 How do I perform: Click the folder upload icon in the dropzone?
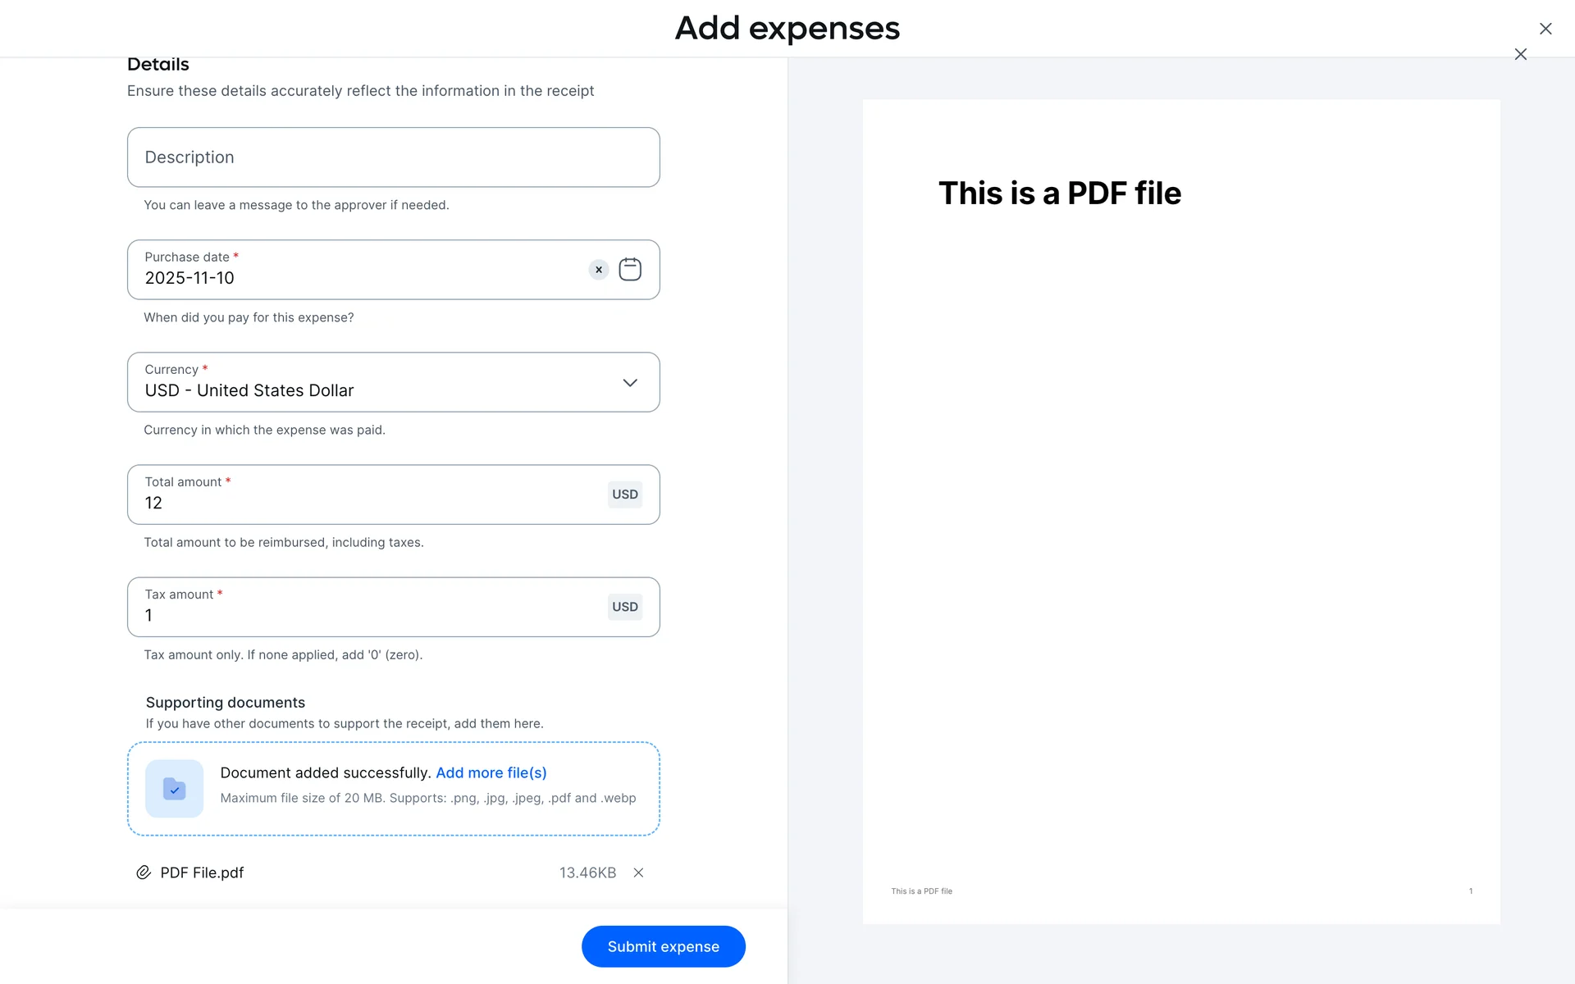174,789
